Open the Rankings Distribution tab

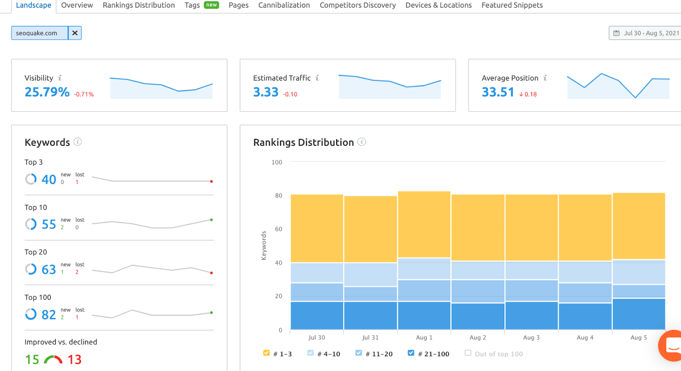pos(139,5)
